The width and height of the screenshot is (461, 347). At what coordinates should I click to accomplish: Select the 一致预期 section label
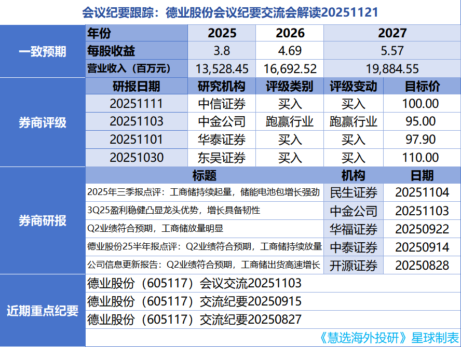coord(43,51)
